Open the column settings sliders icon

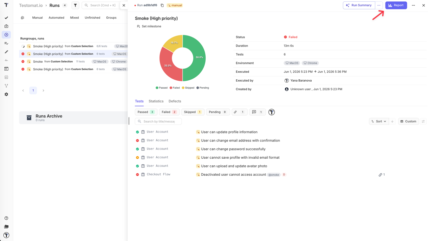click(423, 122)
